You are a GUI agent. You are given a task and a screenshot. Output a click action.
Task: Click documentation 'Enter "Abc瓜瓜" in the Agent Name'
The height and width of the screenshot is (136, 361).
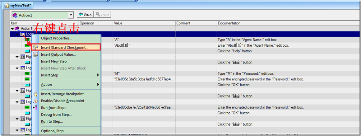pyautogui.click(x=253, y=45)
